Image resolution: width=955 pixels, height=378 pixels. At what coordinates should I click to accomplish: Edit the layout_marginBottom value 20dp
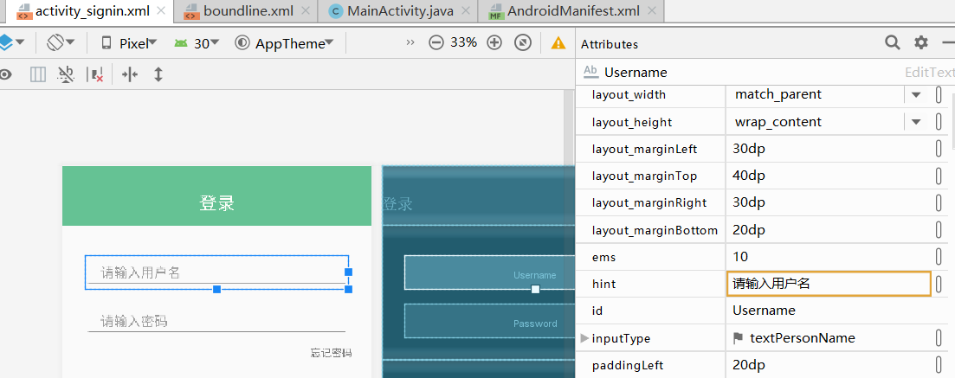pyautogui.click(x=829, y=230)
